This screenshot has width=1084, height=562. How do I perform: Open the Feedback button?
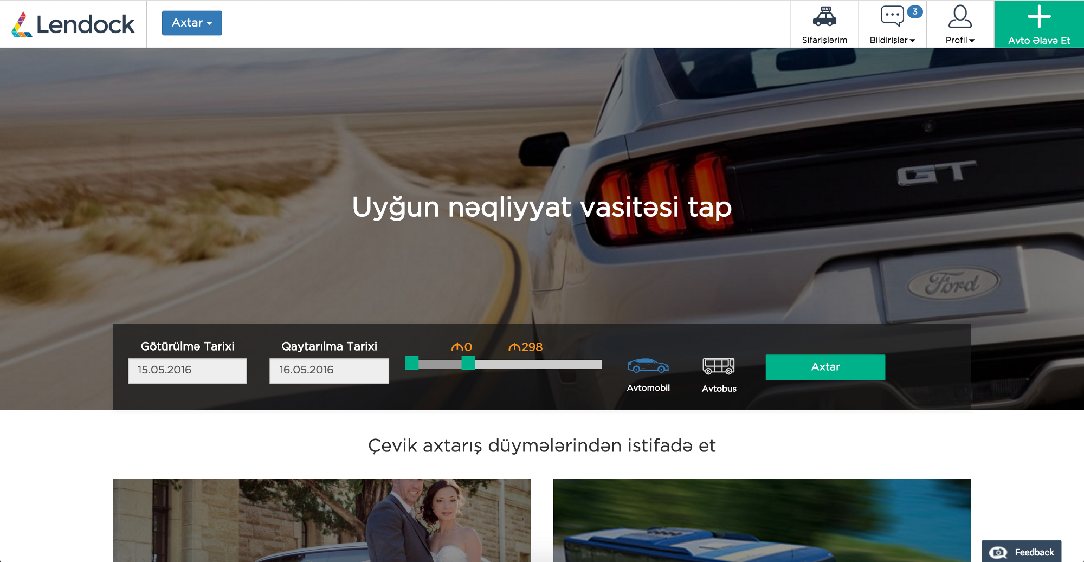click(x=1022, y=552)
